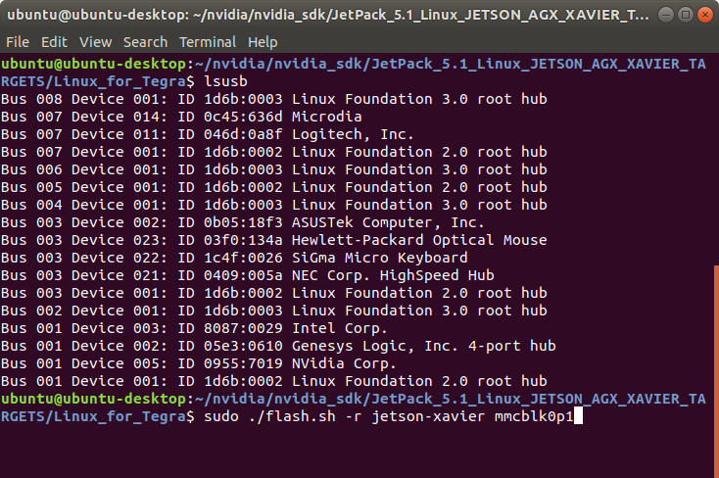Click the orange terminal scrollbar thumb
The image size is (719, 478).
716,371
